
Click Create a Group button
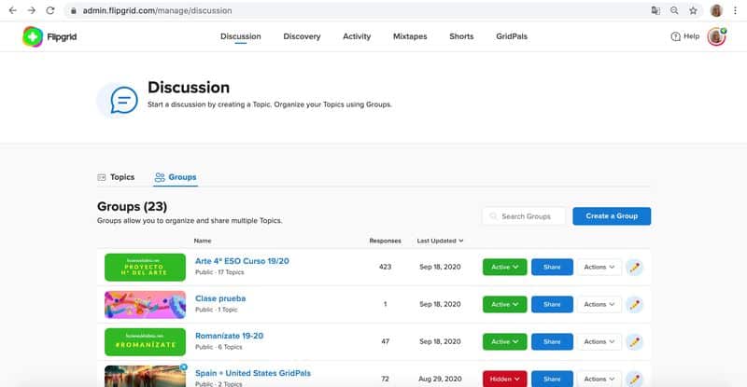612,216
